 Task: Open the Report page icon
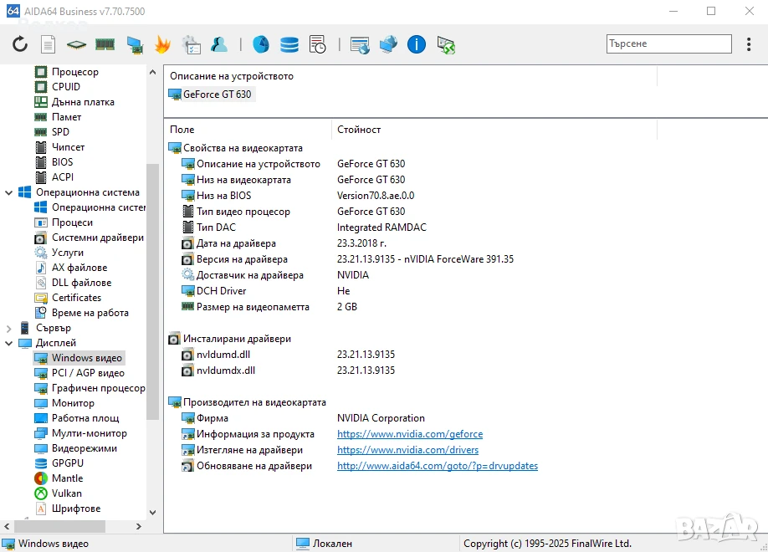(x=48, y=44)
